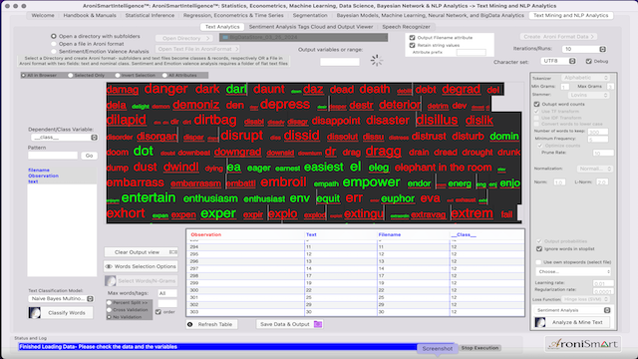Screen dimensions: 638x359
Task: Select 'All Attributes' radio option
Action: pyautogui.click(x=164, y=76)
